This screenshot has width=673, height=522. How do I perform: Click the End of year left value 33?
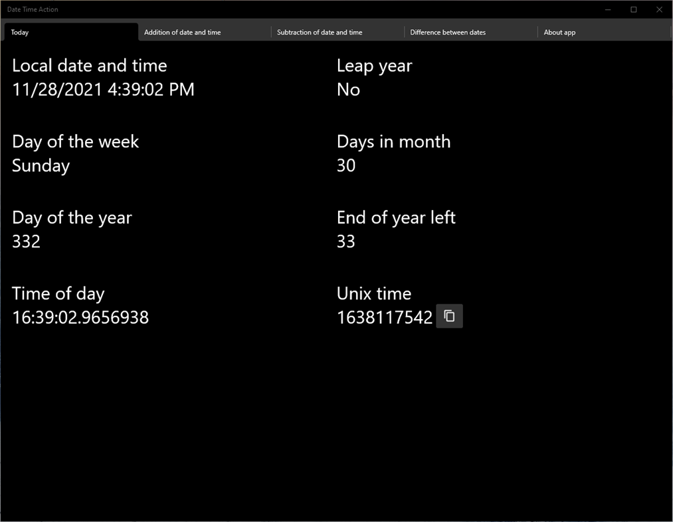345,241
